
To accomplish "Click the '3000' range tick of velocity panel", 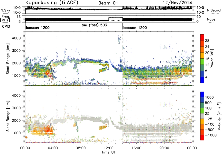I will [16, 108].
